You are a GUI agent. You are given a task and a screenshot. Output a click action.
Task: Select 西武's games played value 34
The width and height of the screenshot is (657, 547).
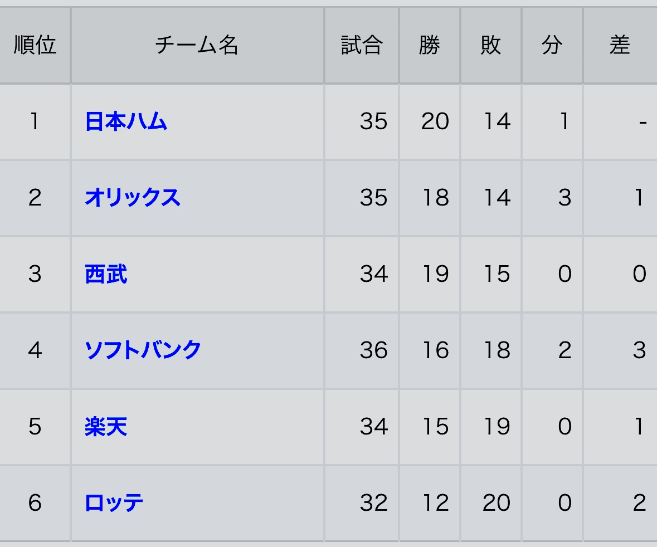coord(374,275)
